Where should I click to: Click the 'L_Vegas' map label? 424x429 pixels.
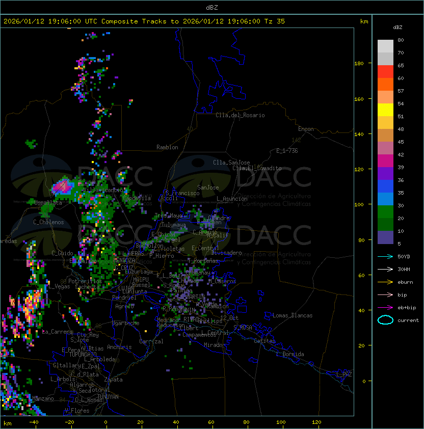[59, 286]
